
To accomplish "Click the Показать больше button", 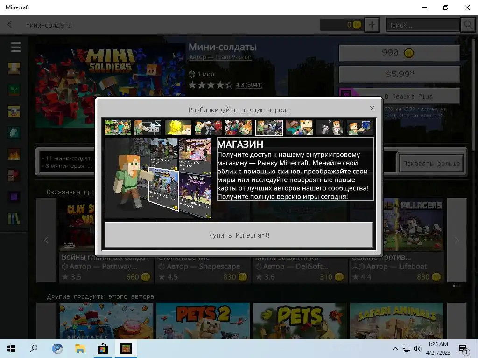I will pos(431,164).
